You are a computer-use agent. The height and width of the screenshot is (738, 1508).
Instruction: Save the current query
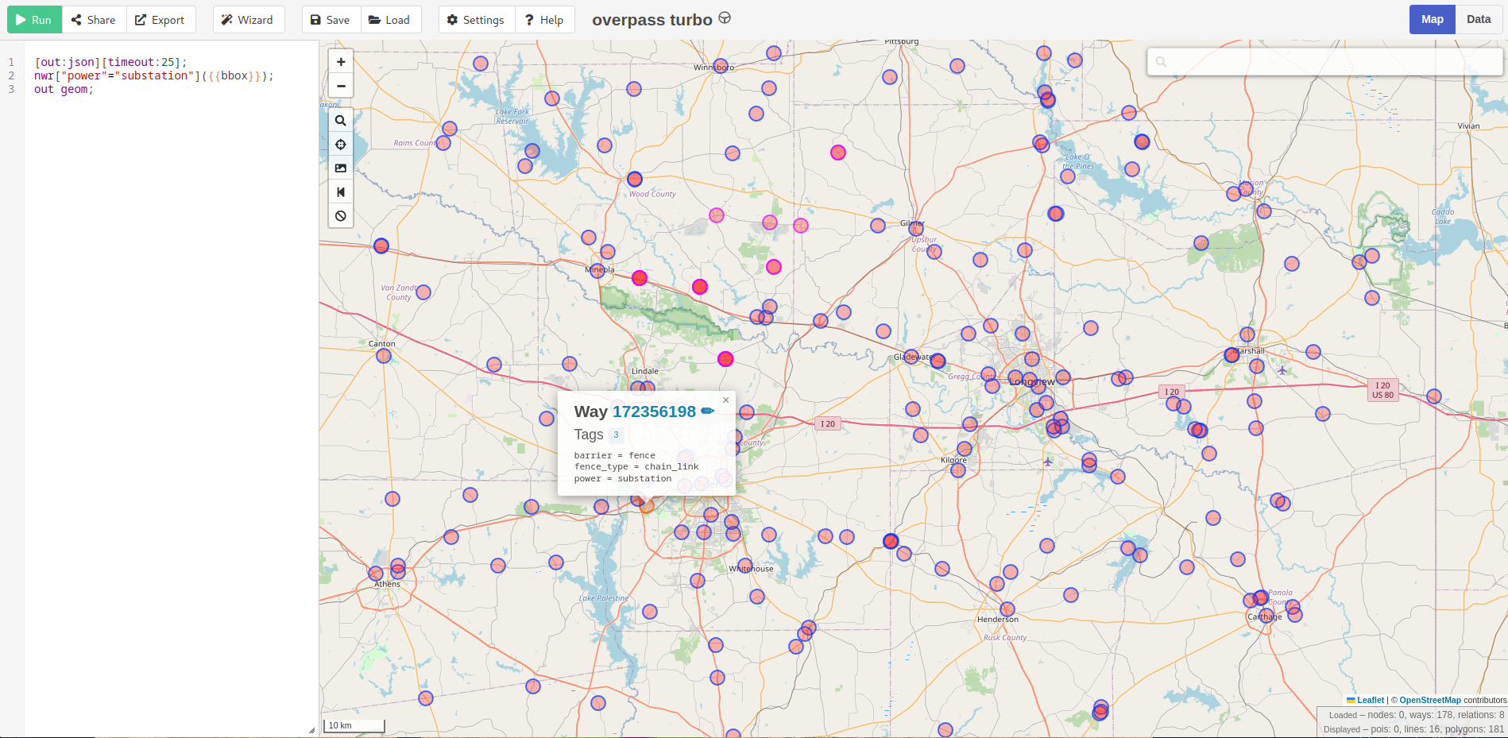click(331, 20)
